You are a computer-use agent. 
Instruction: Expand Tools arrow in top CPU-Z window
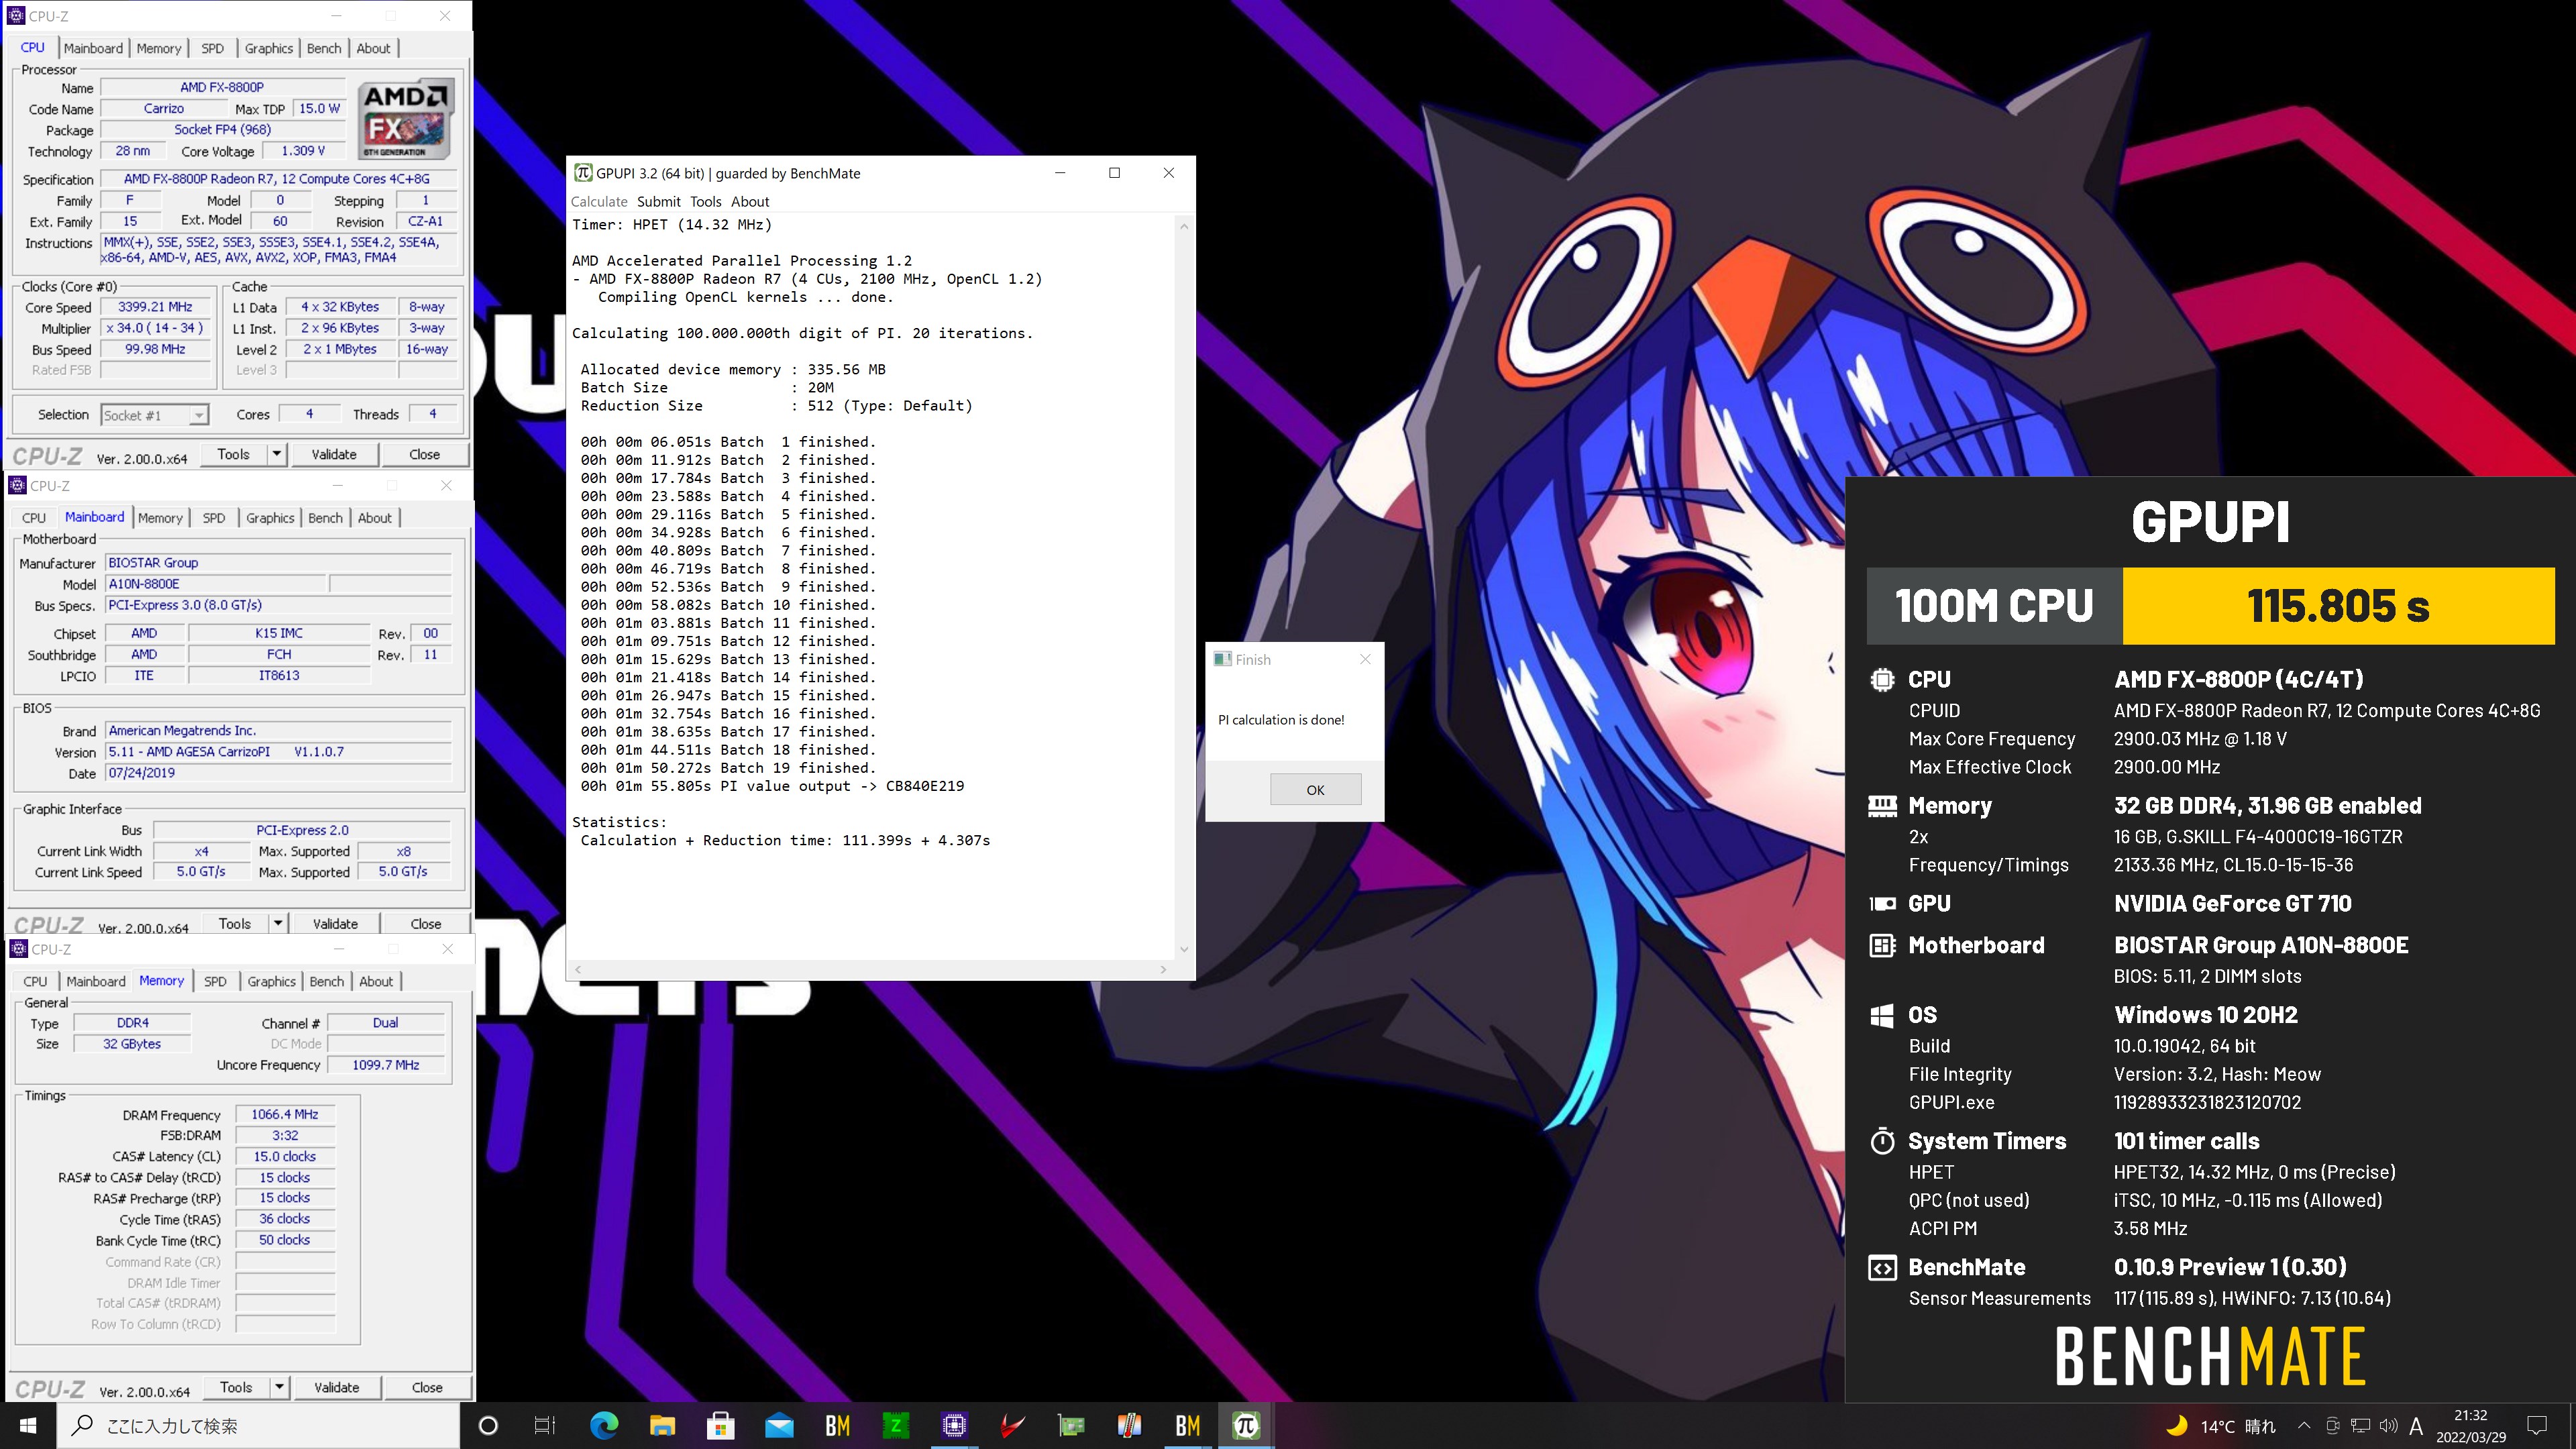click(x=277, y=455)
